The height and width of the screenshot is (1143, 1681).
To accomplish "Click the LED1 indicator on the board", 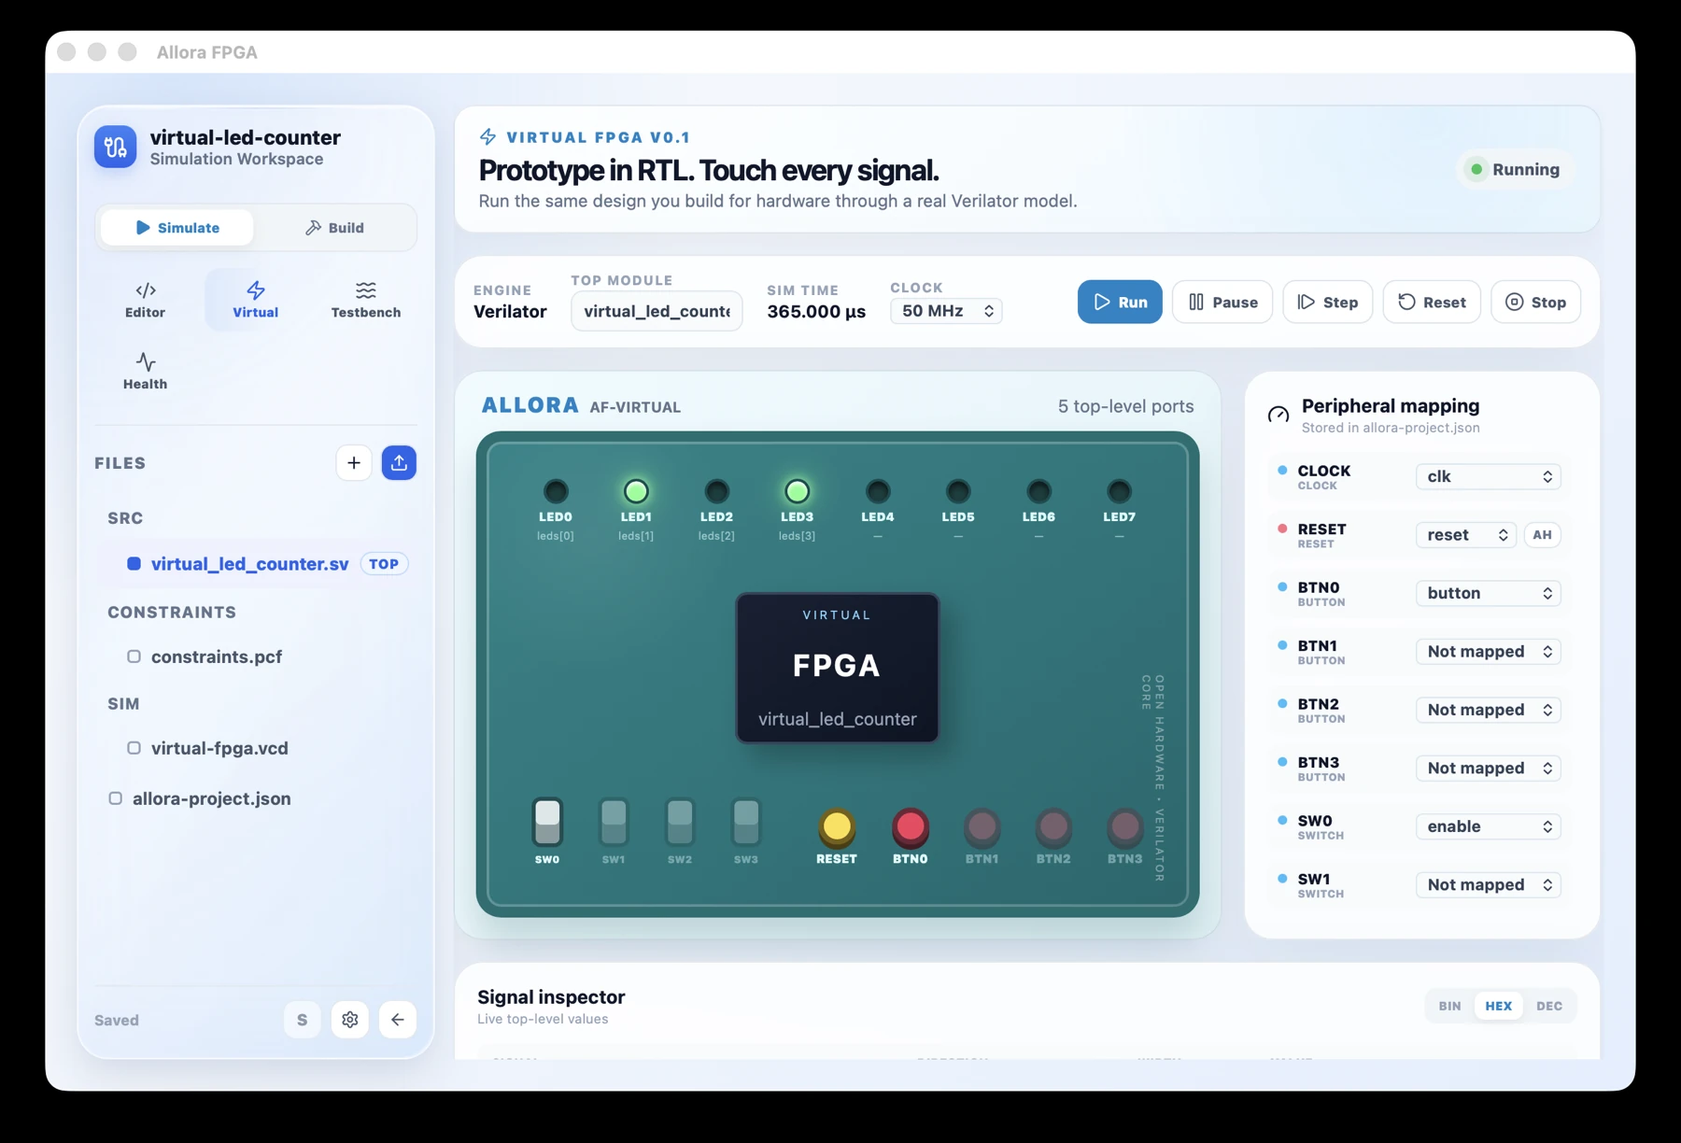I will point(636,491).
